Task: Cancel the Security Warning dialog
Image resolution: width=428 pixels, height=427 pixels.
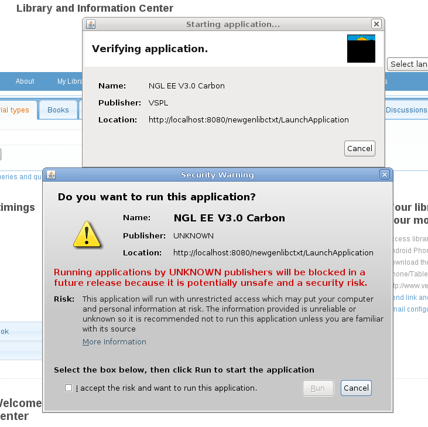Action: click(356, 388)
